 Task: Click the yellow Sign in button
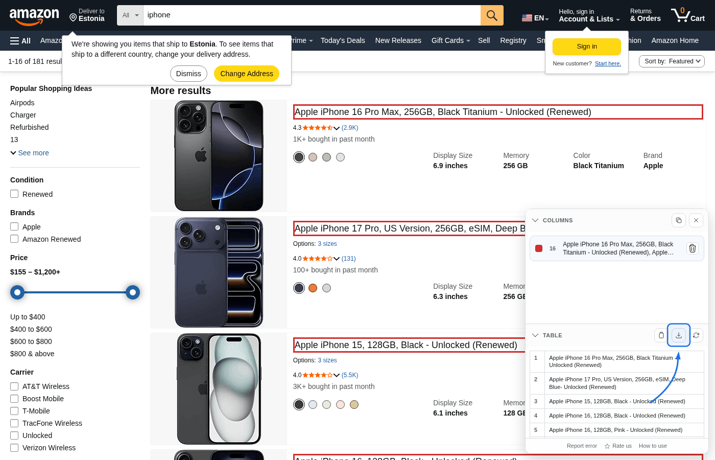click(x=587, y=47)
